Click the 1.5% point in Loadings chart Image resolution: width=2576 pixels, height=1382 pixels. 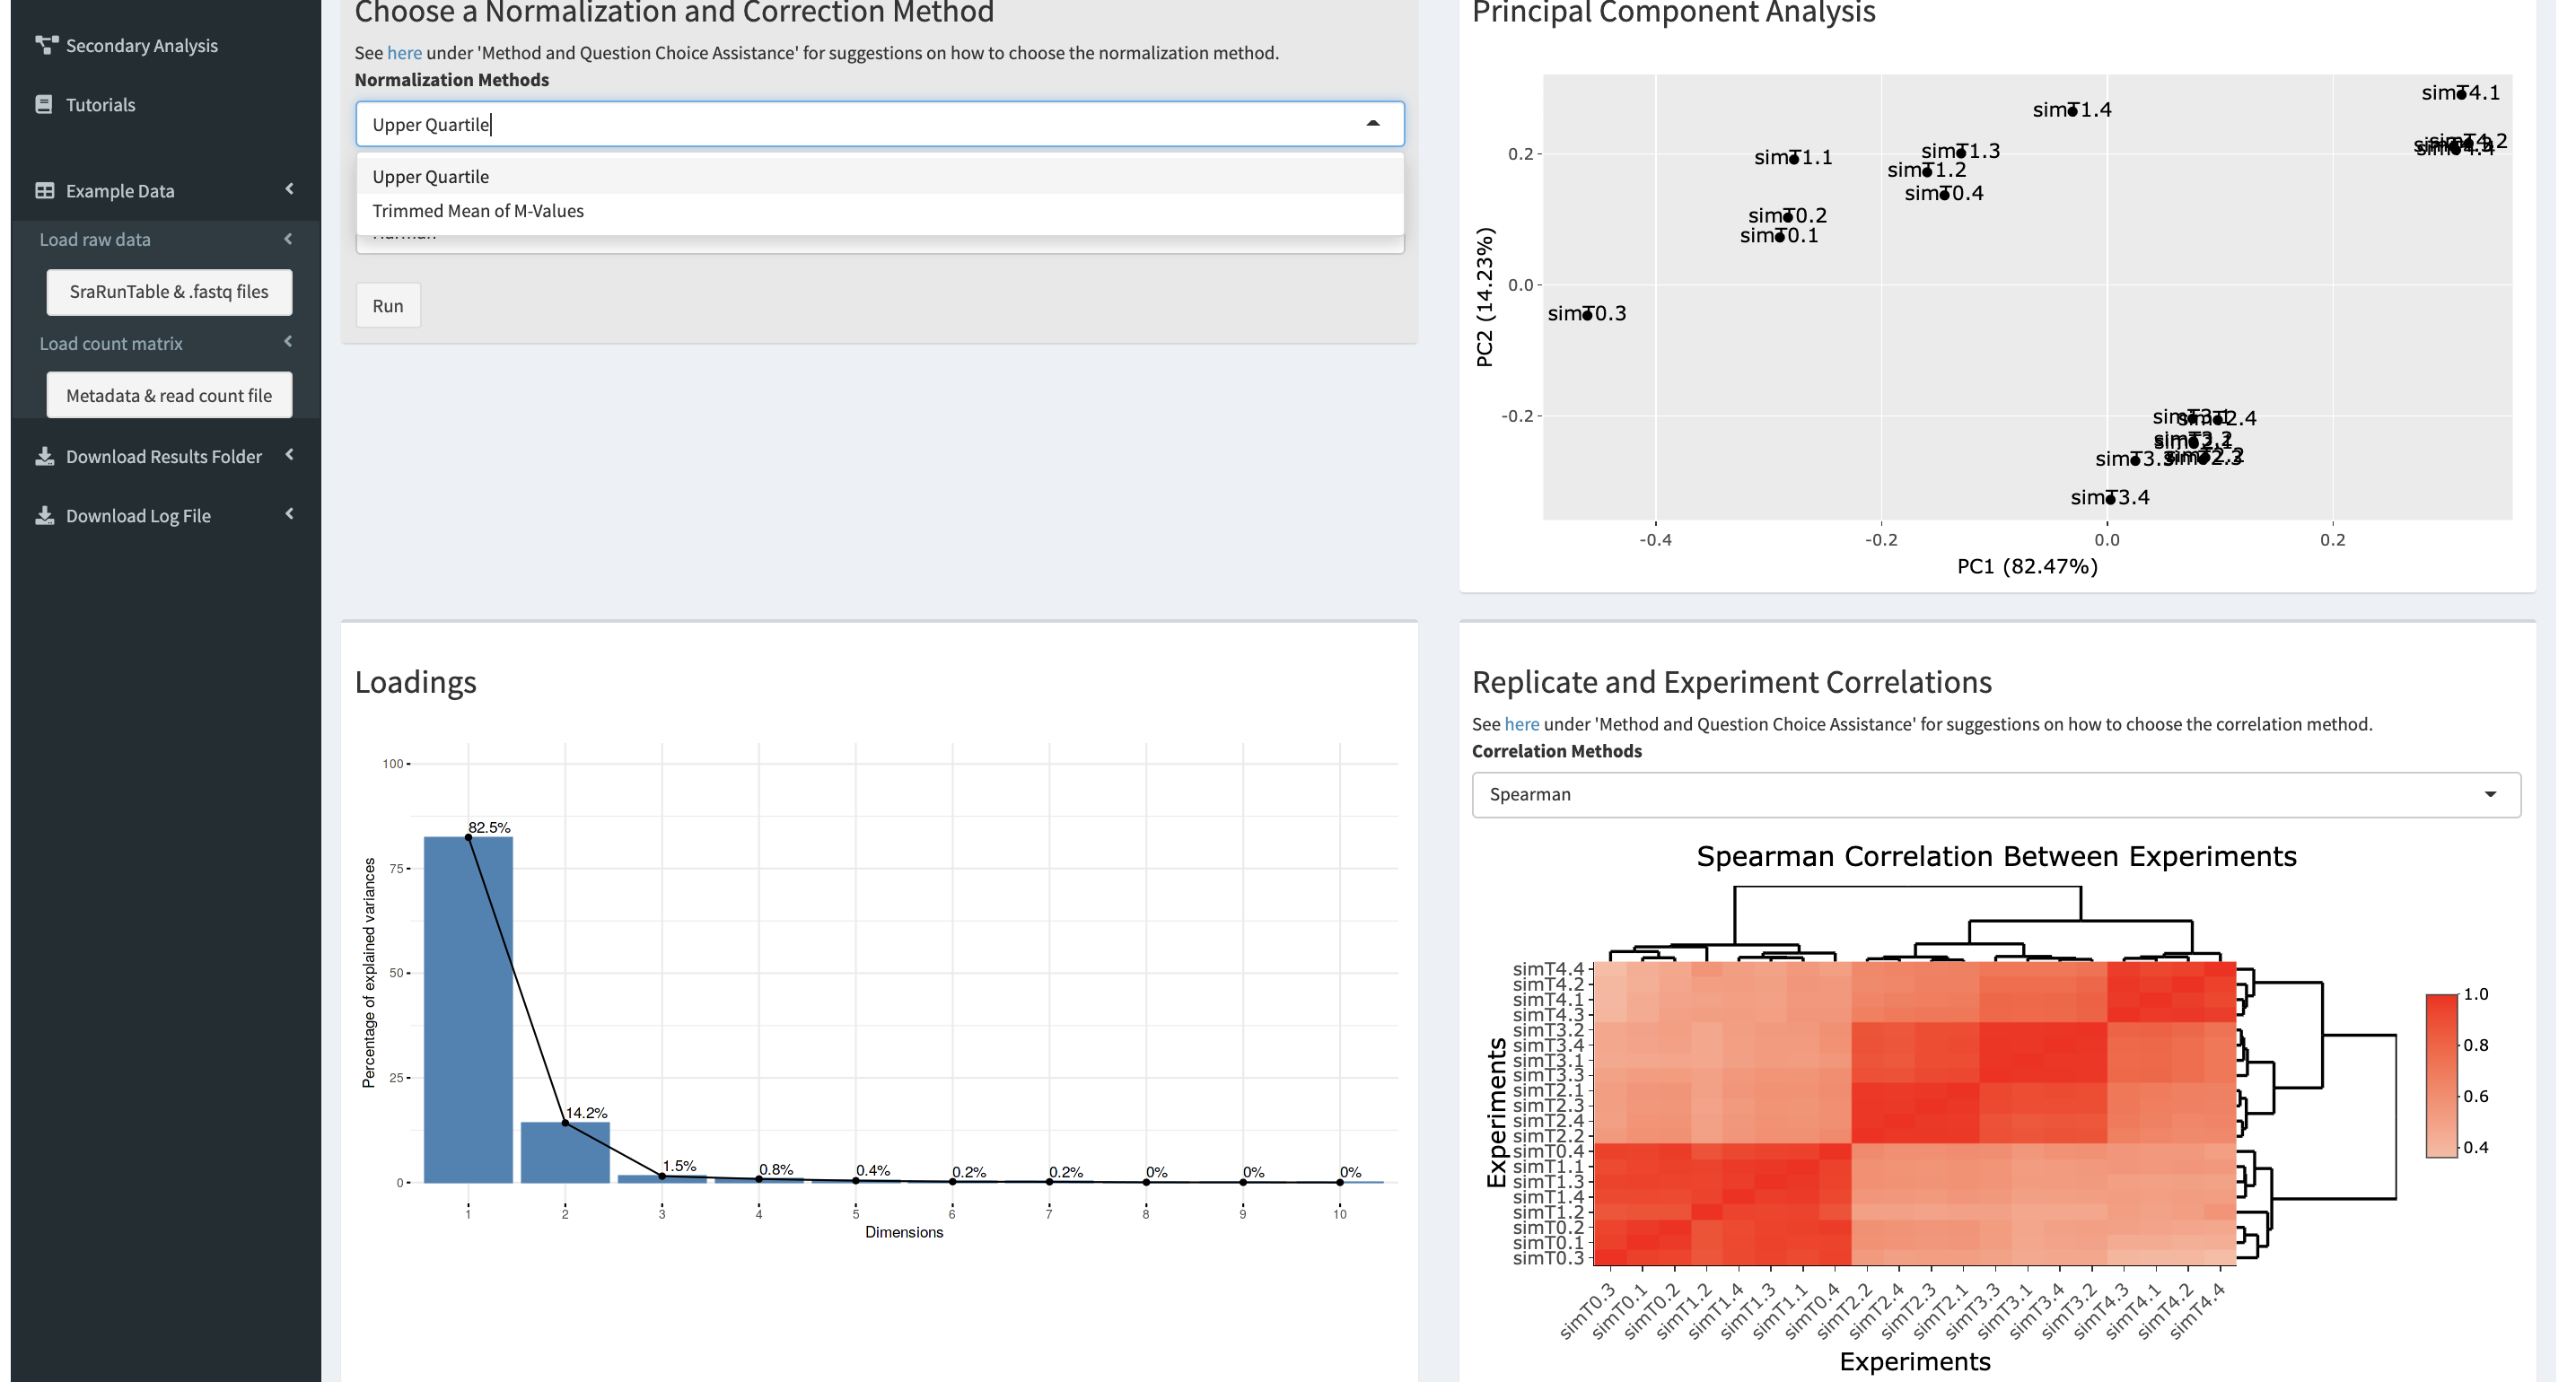click(662, 1176)
